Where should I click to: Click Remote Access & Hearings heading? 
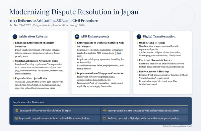click(x=154, y=71)
